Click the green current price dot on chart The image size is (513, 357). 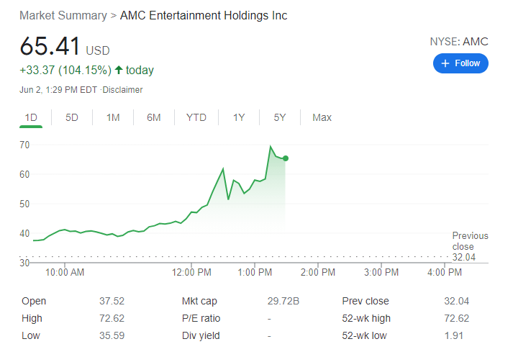[x=286, y=158]
